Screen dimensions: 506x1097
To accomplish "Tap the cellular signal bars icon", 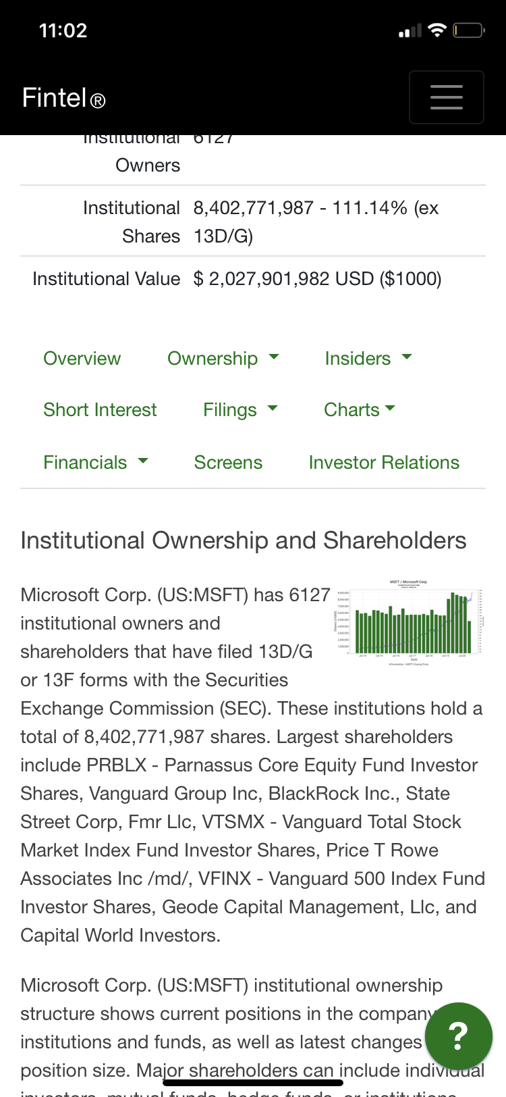I will [410, 31].
